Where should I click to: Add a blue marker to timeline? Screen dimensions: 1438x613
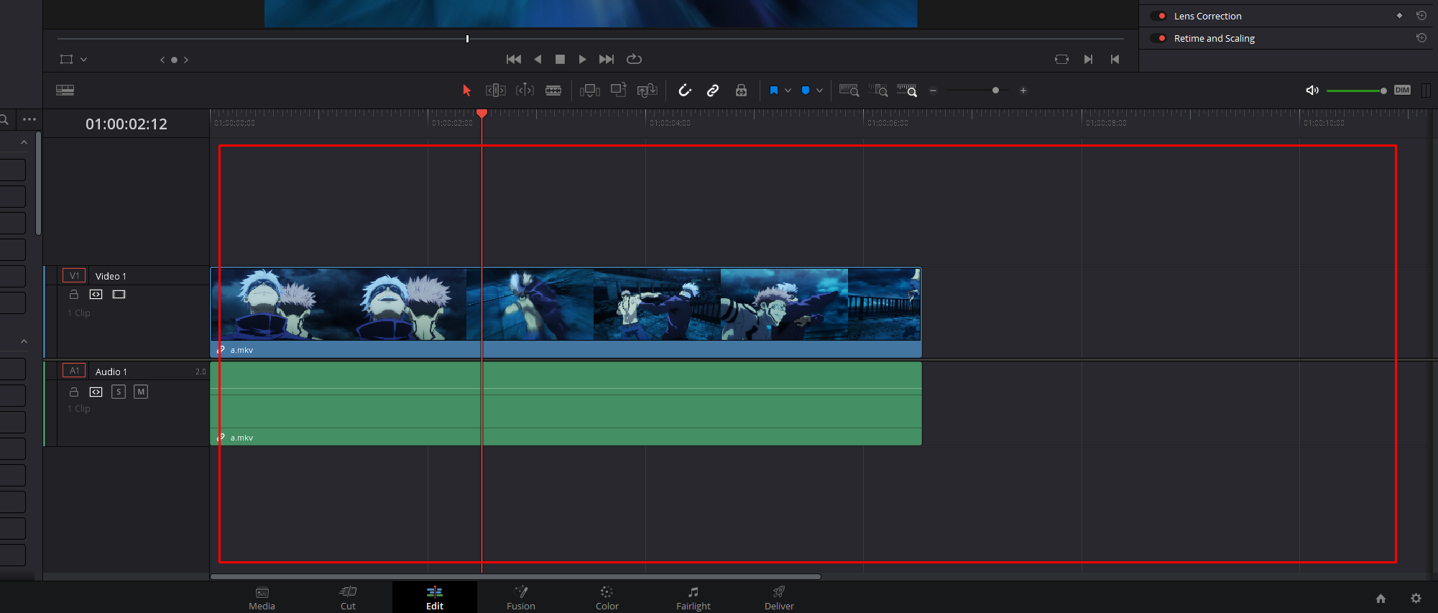[x=806, y=91]
